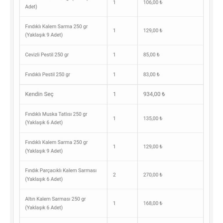This screenshot has height=223, width=223.
Task: Click the Kendin Seç row title
Action: [x=39, y=94]
